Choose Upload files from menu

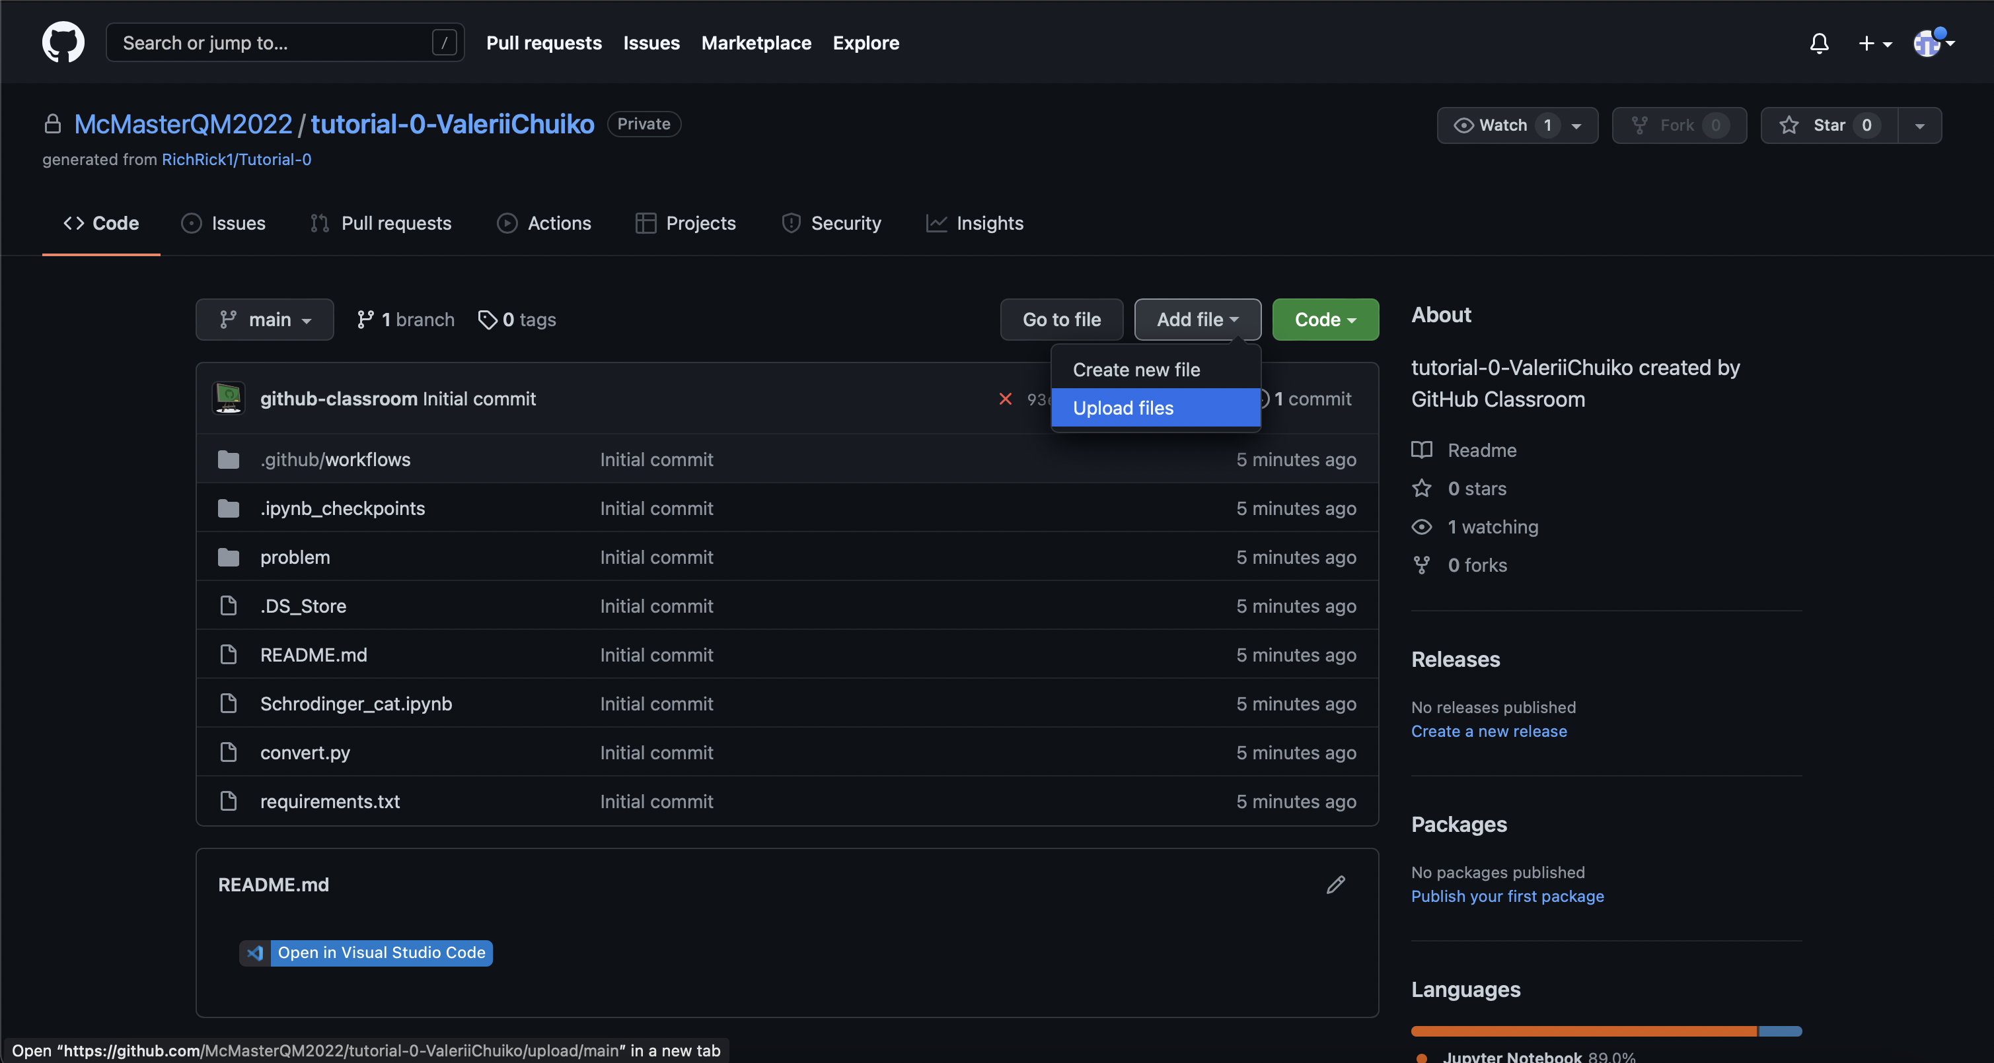pyautogui.click(x=1156, y=408)
